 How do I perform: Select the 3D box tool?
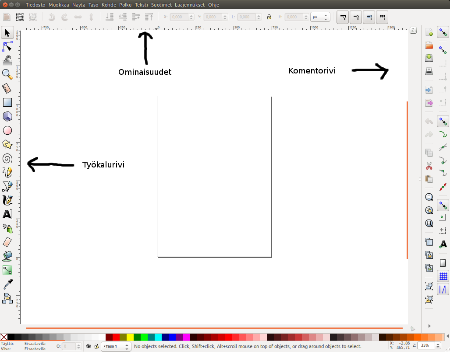(7, 116)
